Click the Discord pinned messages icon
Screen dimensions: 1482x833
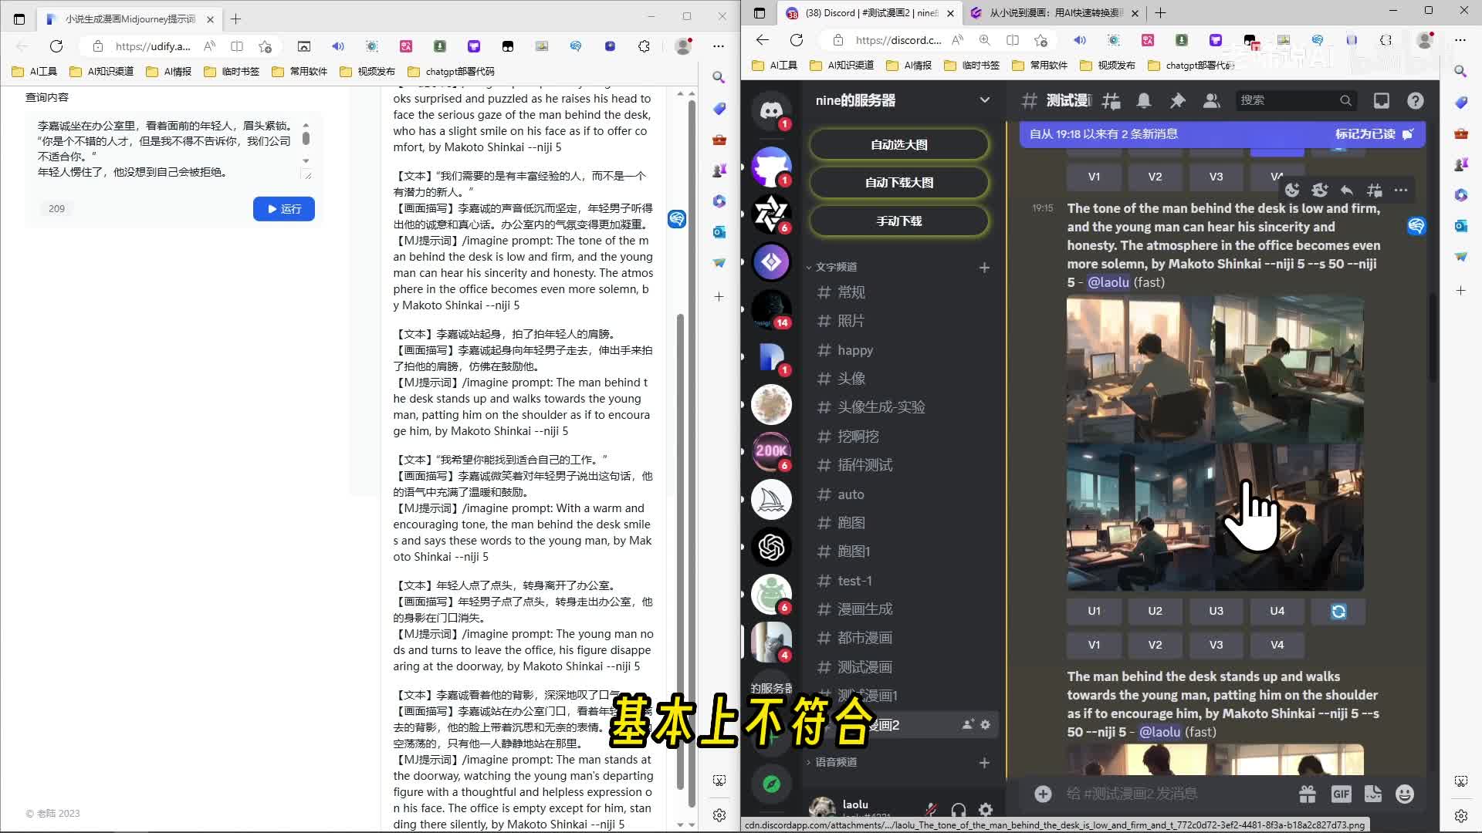[x=1177, y=100]
